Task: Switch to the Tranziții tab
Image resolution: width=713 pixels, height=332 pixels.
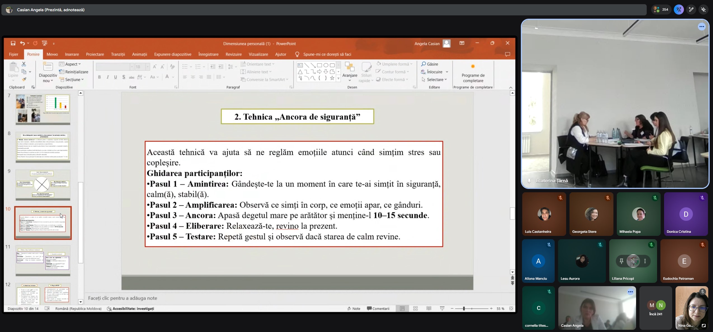Action: pos(118,54)
